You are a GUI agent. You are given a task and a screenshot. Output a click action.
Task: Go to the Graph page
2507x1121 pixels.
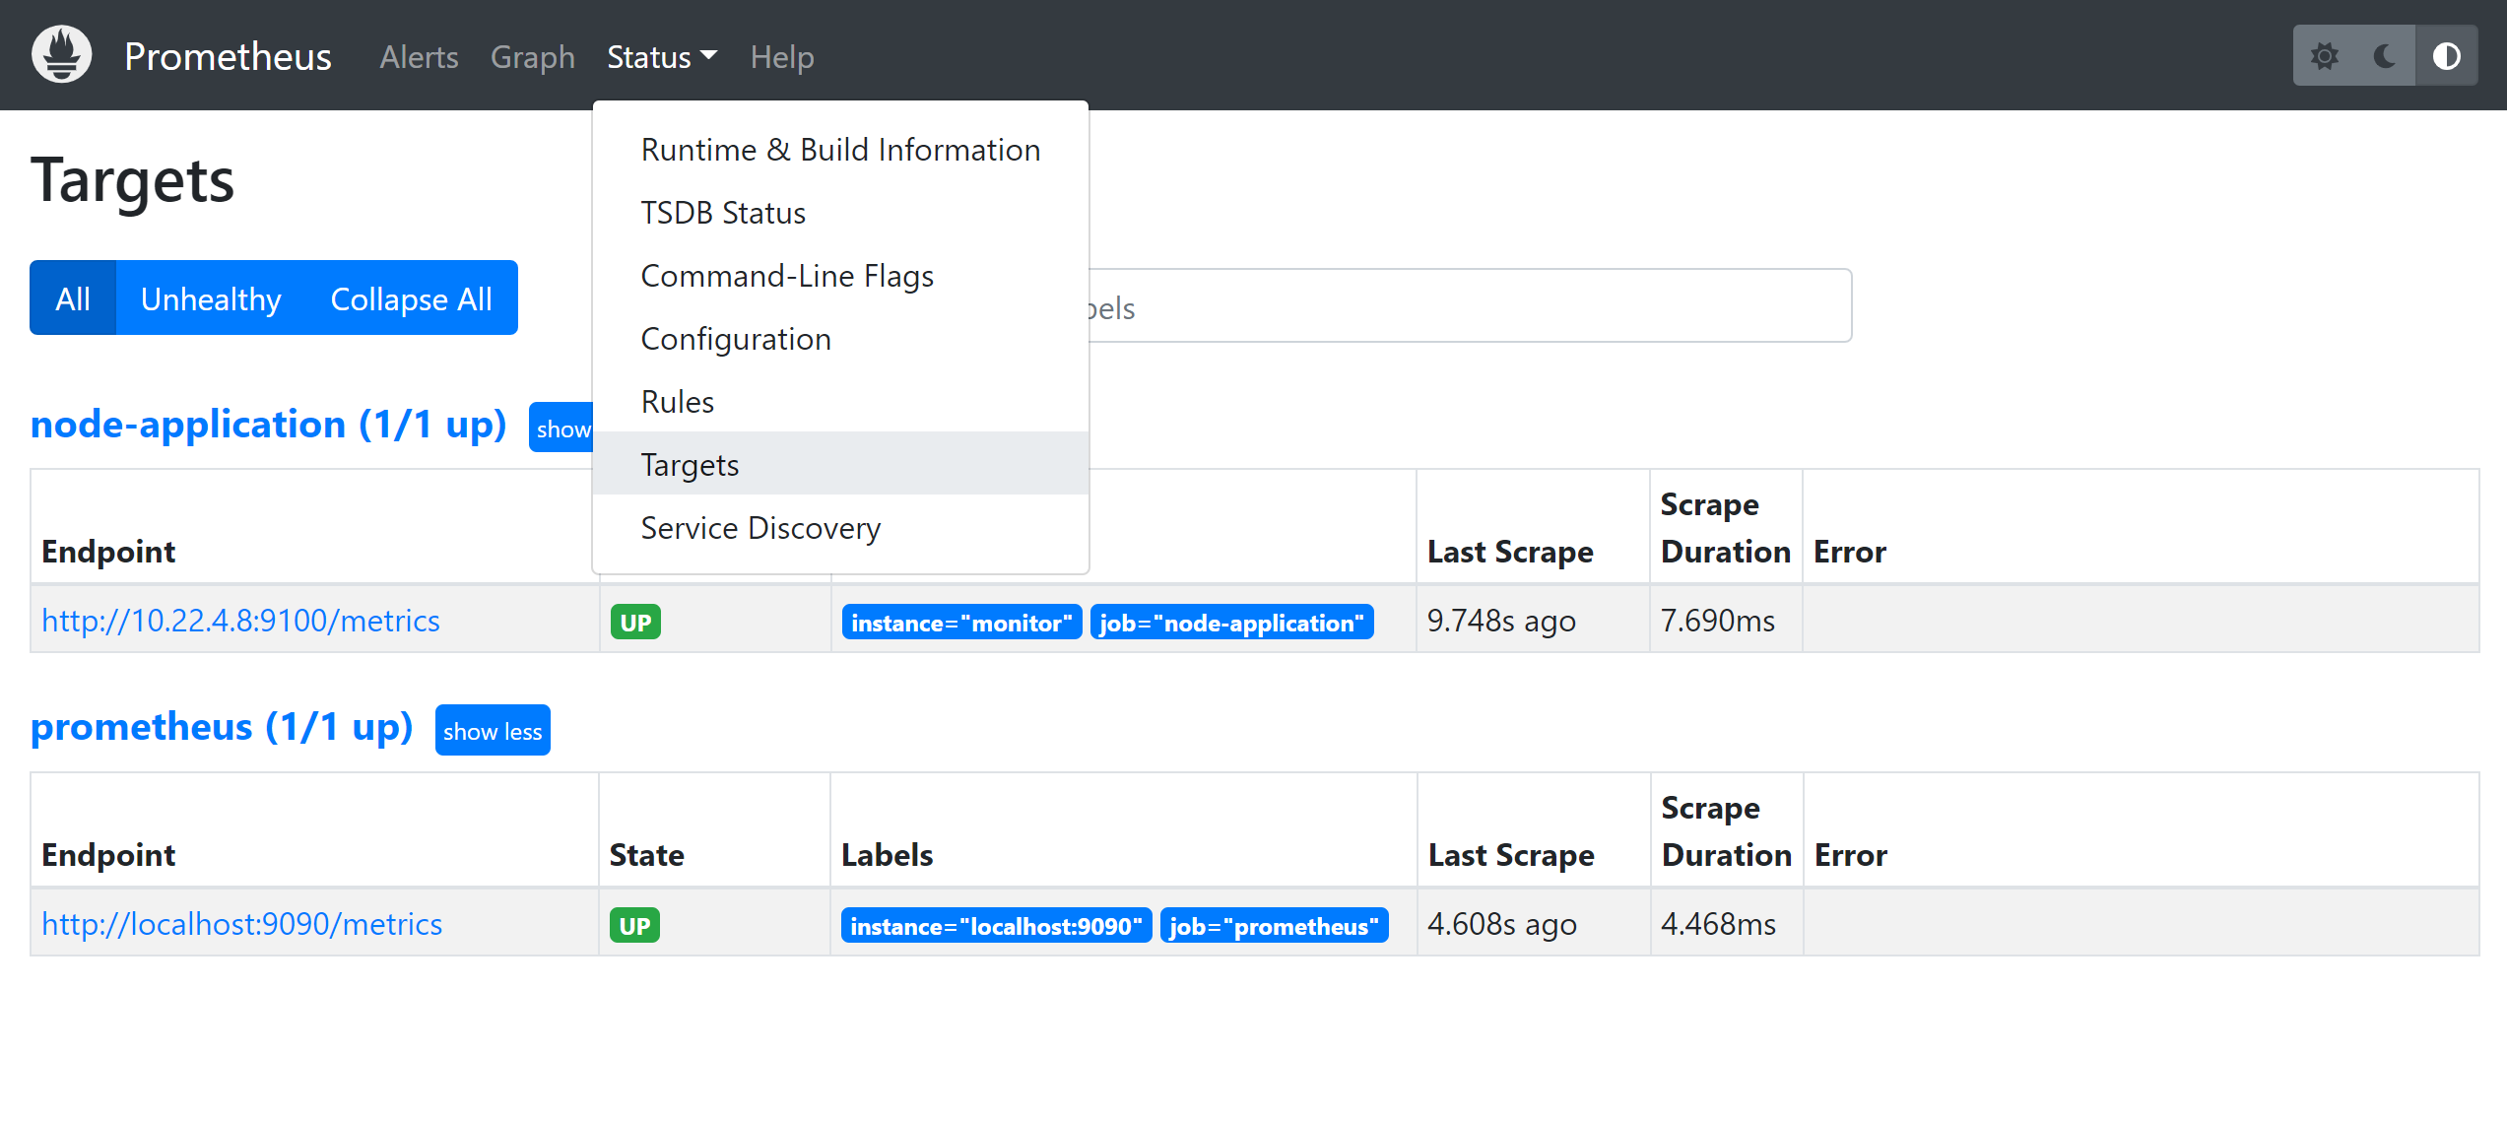pos(533,57)
